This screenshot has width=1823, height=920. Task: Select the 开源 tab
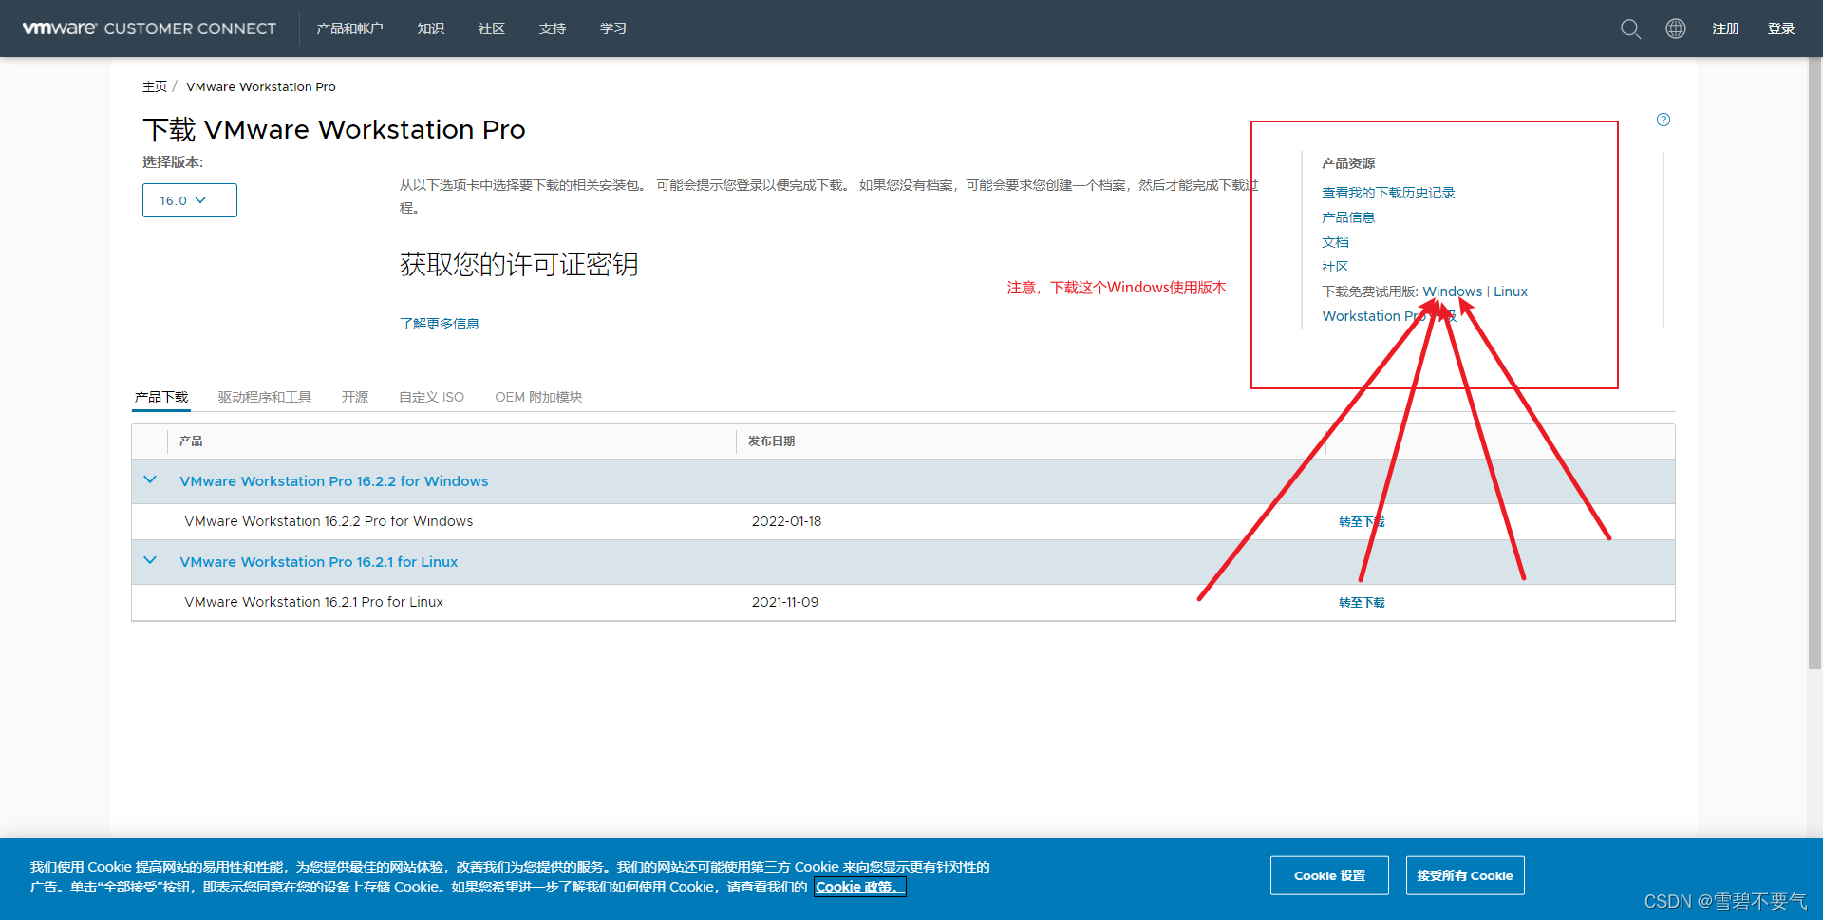point(355,397)
